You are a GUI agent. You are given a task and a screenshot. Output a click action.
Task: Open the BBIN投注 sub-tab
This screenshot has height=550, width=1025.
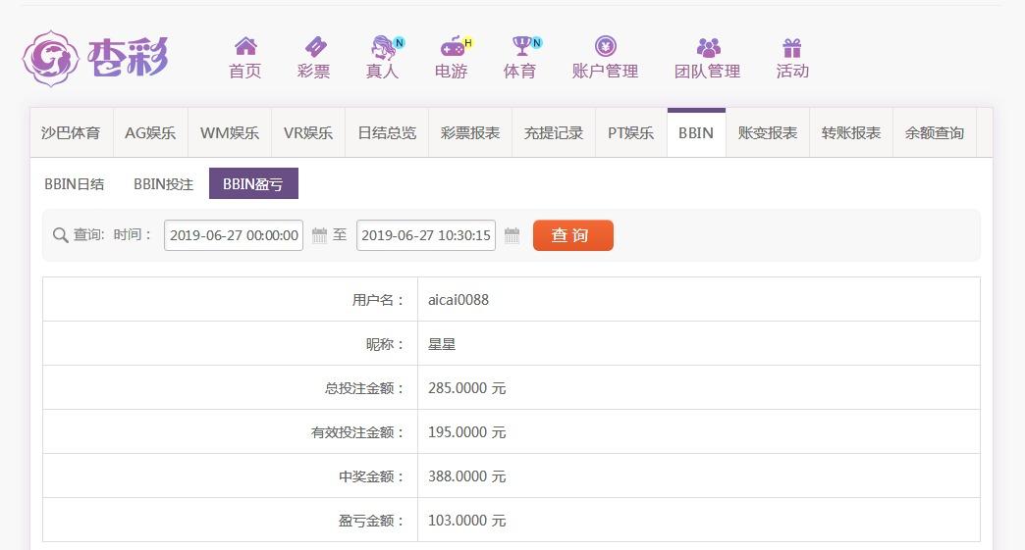[163, 184]
